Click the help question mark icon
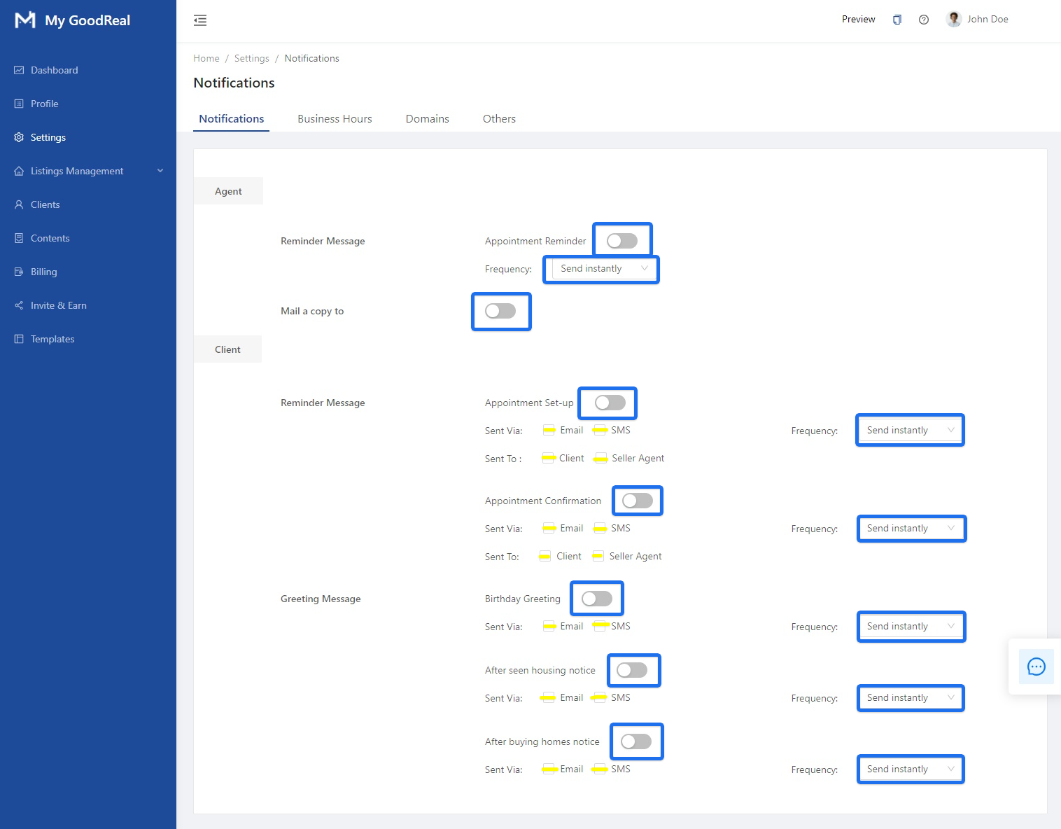This screenshot has height=829, width=1061. [924, 20]
